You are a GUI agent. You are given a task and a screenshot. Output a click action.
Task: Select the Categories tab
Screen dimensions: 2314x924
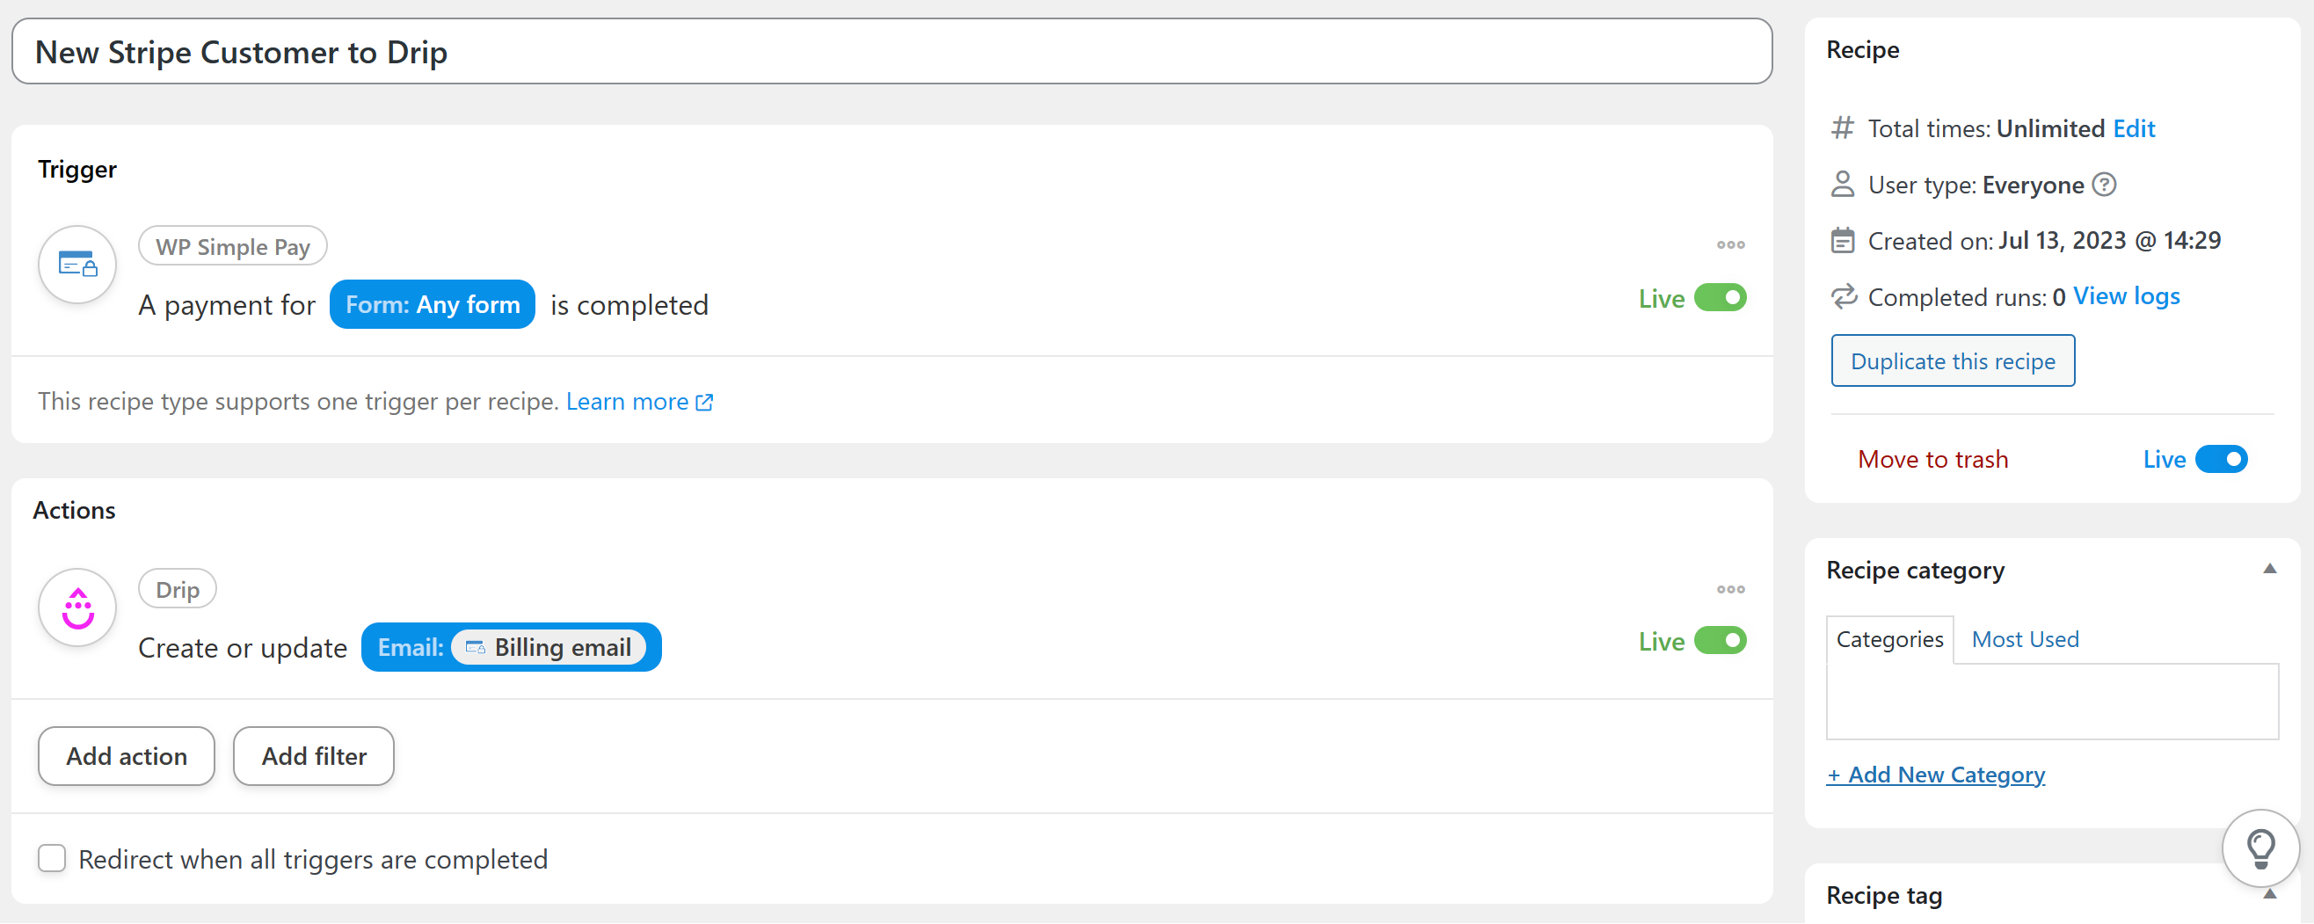point(1889,639)
